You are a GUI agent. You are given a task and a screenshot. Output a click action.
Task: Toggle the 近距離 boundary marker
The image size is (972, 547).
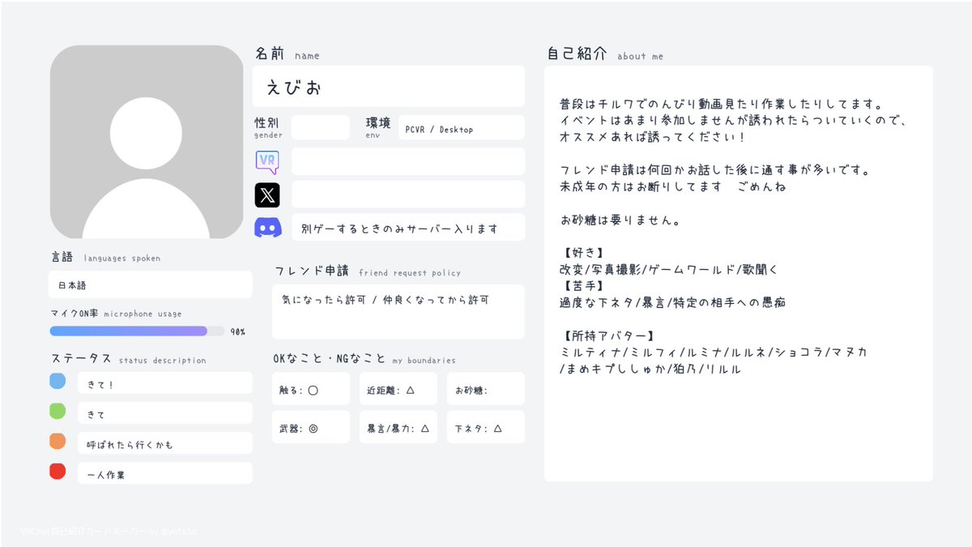pos(399,388)
